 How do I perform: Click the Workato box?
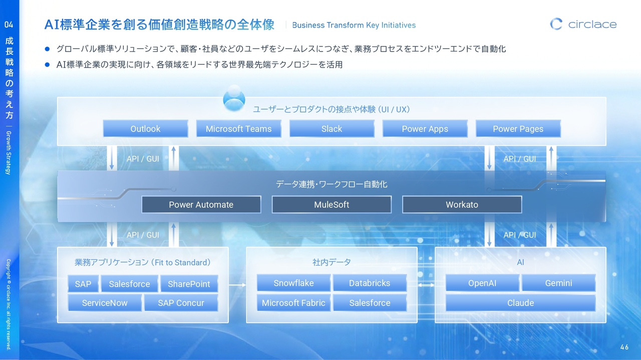tap(462, 204)
